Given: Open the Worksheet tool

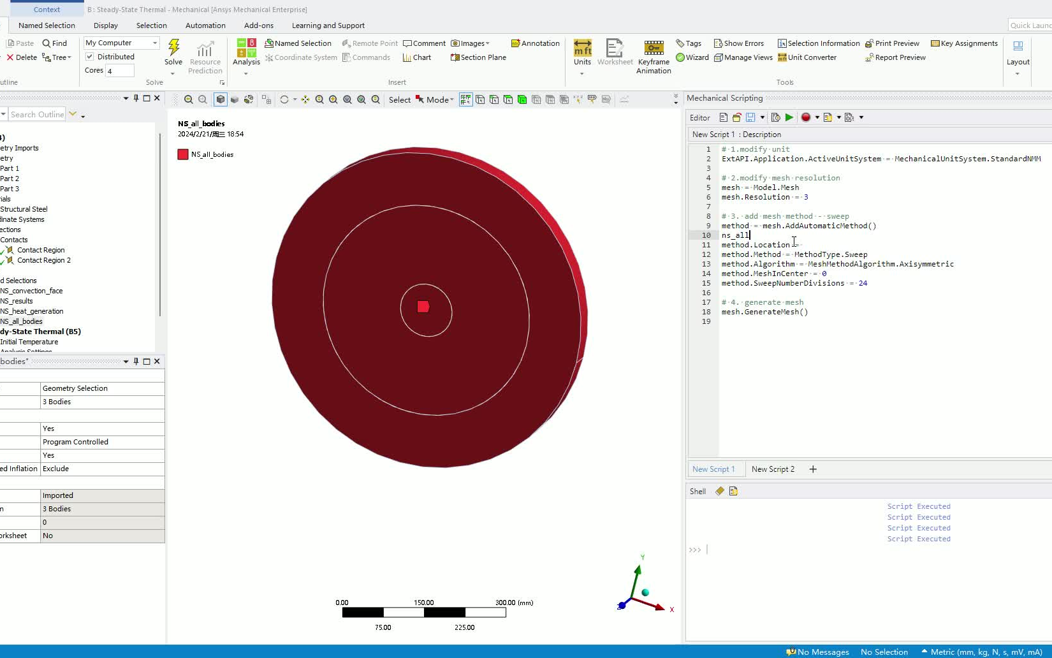Looking at the screenshot, I should [614, 51].
